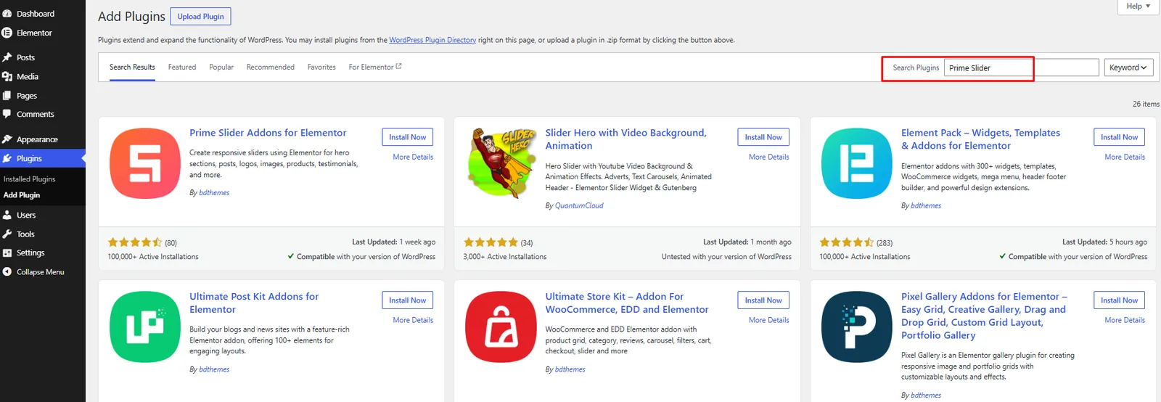This screenshot has height=402, width=1161.
Task: Click the Users person icon
Action: [x=7, y=216]
